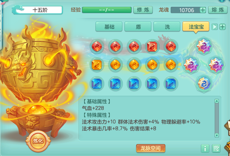Click the green 经验 progress bar
The image size is (230, 156).
tap(107, 10)
